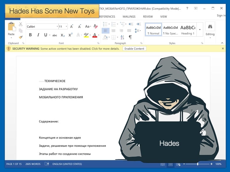Expand the Styles gallery
This screenshot has height=172, width=230.
(x=200, y=29)
